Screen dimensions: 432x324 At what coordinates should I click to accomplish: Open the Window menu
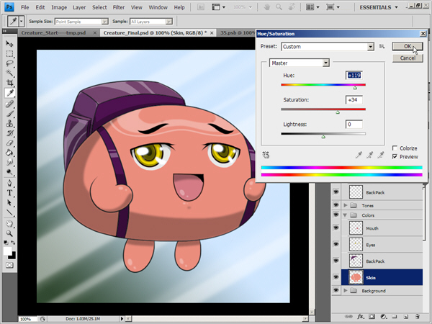point(158,7)
